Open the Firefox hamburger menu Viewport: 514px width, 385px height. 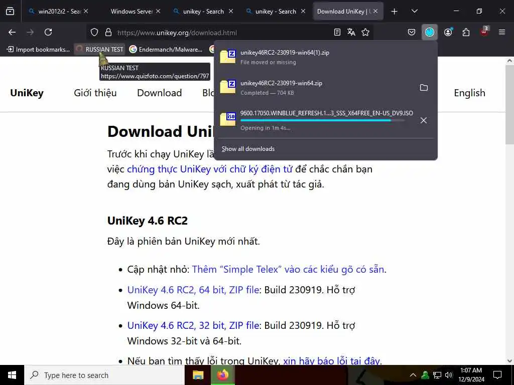point(502,32)
